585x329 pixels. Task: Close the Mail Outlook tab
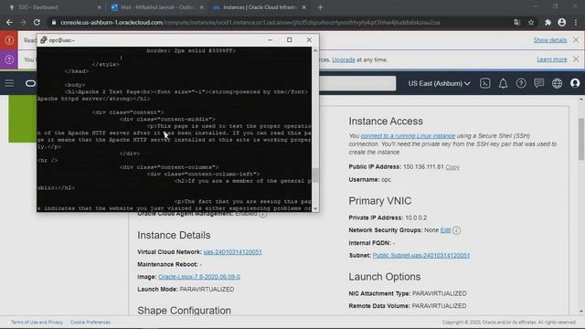pyautogui.click(x=201, y=7)
